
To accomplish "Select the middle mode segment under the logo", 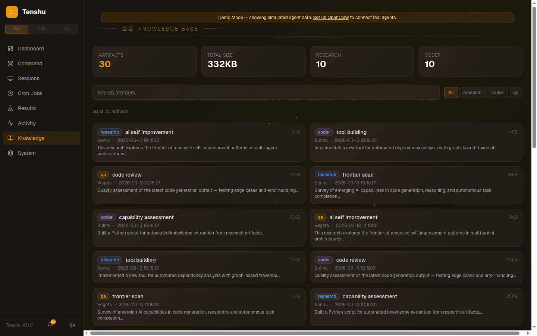I will (x=42, y=29).
